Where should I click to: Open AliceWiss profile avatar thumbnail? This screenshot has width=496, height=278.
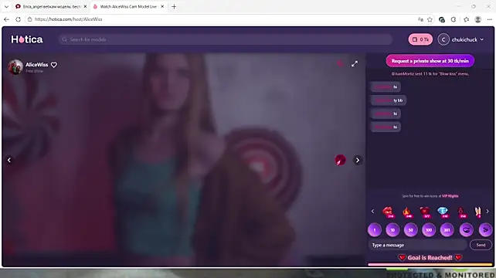pos(15,67)
